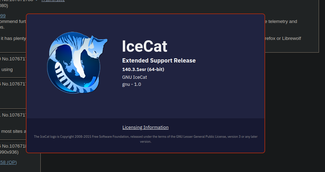Click the post number above most sites text

point(14,115)
